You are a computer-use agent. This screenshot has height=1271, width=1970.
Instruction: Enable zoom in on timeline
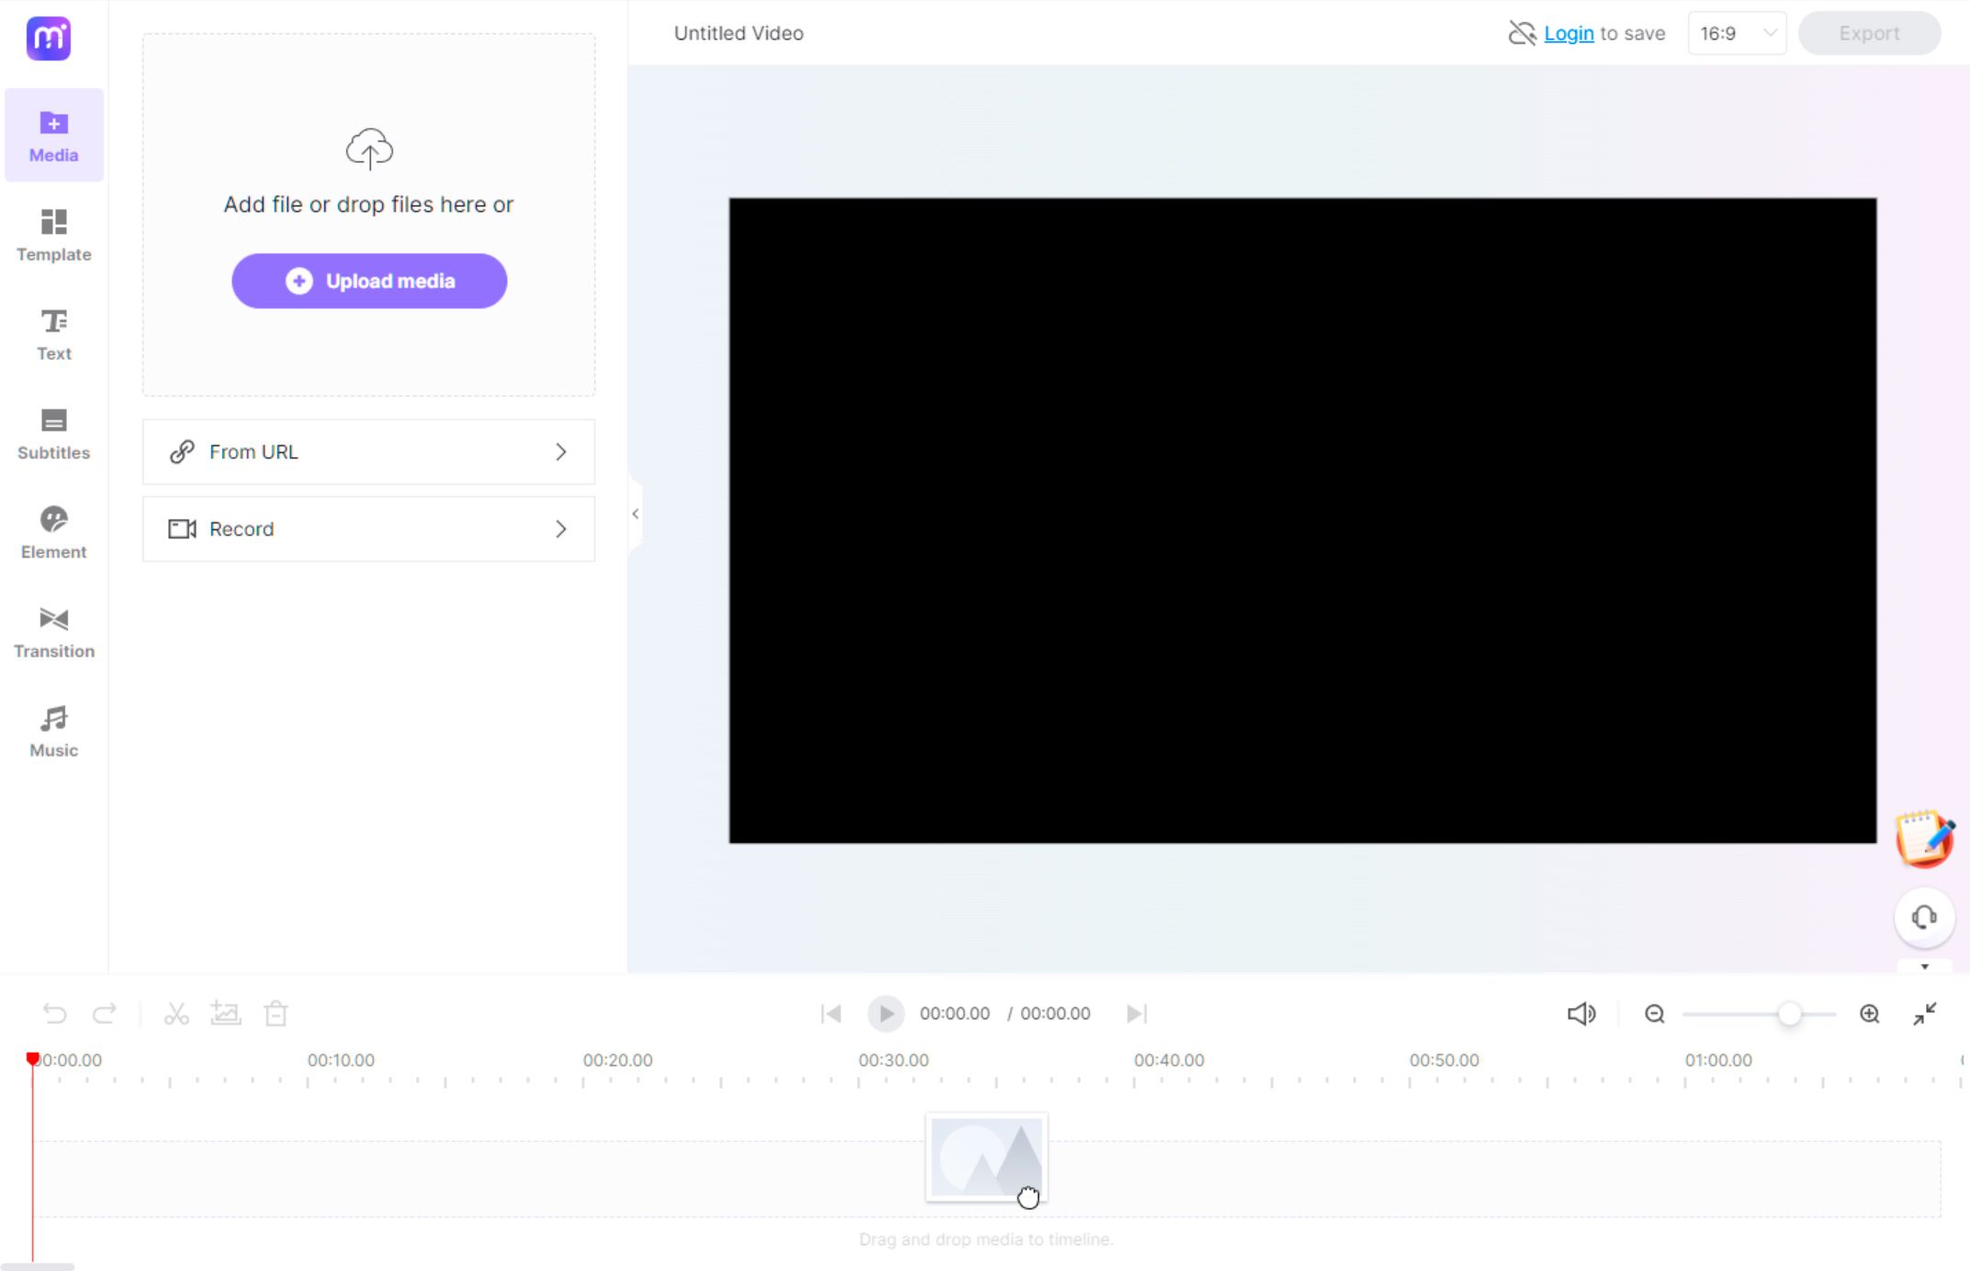pos(1868,1013)
